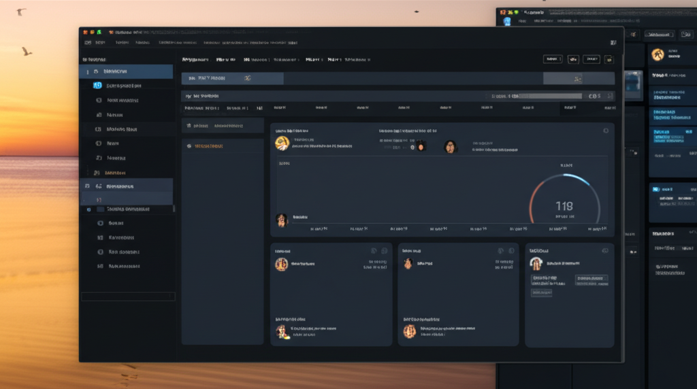Open the orange round avatar in the back window
The width and height of the screenshot is (697, 389).
pos(658,54)
